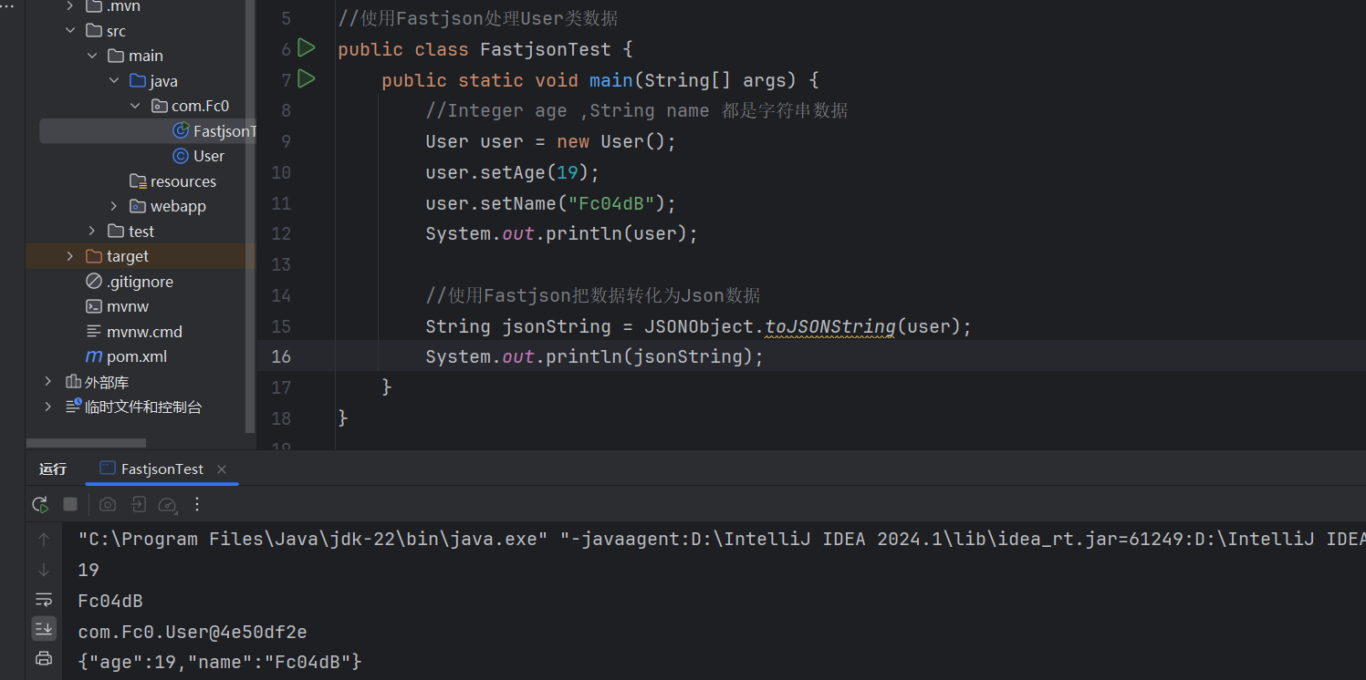Expand the 外部库 node
Image resolution: width=1366 pixels, height=680 pixels.
(48, 382)
